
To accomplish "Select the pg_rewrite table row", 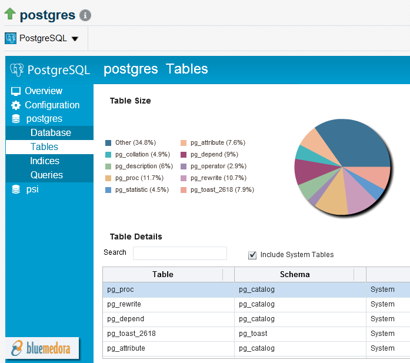I will click(x=256, y=304).
